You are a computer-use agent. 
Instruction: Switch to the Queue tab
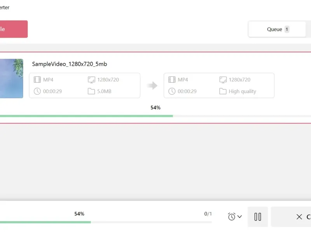point(274,29)
